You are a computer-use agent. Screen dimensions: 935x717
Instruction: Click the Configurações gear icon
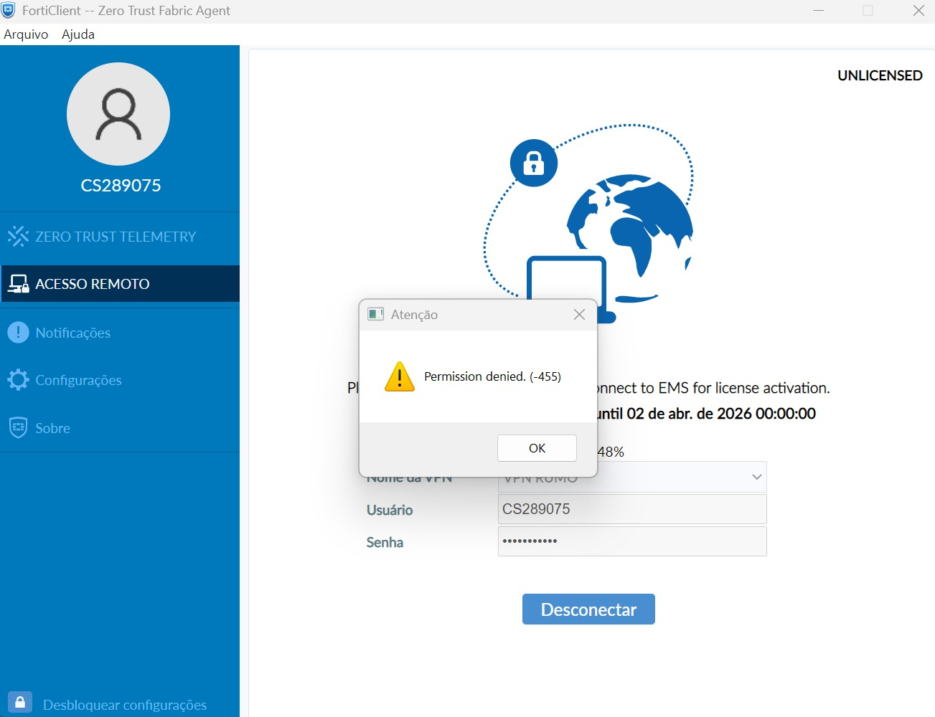(x=18, y=380)
